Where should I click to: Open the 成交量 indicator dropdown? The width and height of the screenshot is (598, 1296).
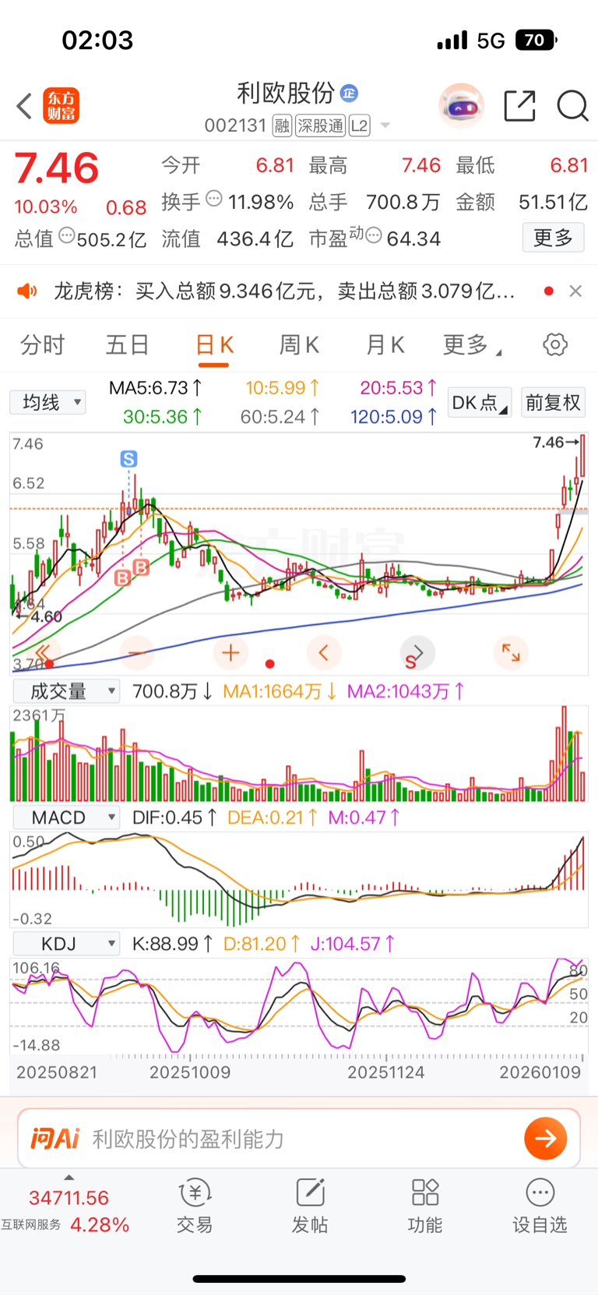(x=66, y=691)
